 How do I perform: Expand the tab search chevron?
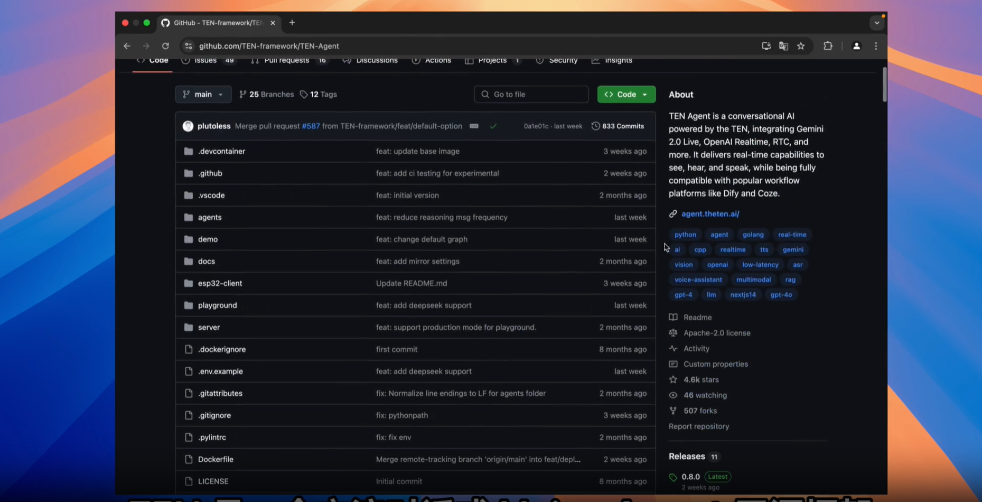click(876, 23)
